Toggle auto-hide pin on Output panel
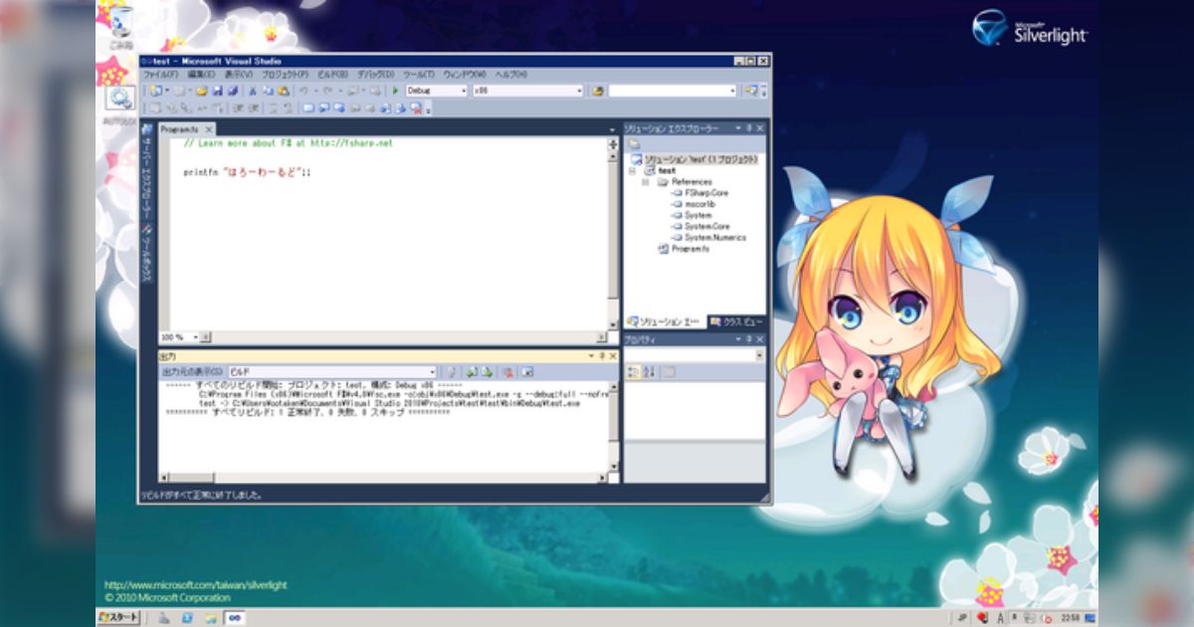This screenshot has width=1194, height=627. tap(601, 355)
